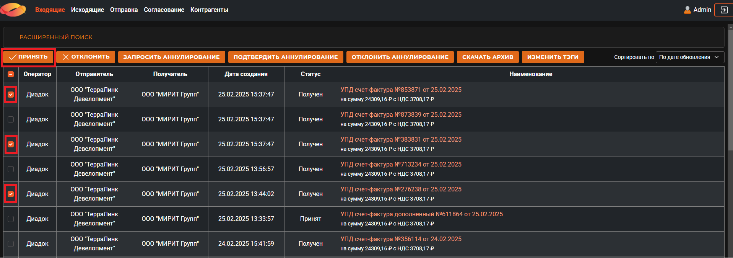This screenshot has height=258, width=733.
Task: Click the Admin user avatar icon
Action: 687,10
